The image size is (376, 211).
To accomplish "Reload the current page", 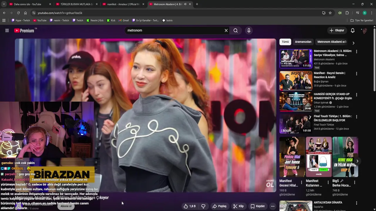I will pyautogui.click(x=18, y=13).
